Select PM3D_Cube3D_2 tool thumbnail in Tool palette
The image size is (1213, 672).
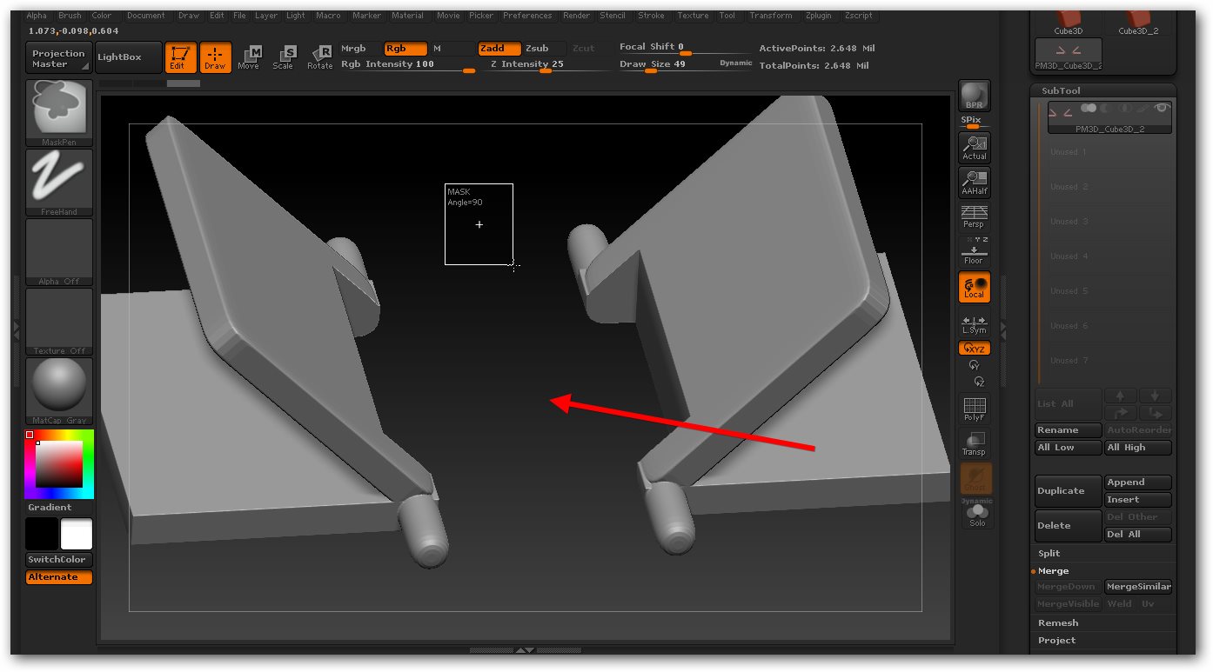pos(1069,54)
